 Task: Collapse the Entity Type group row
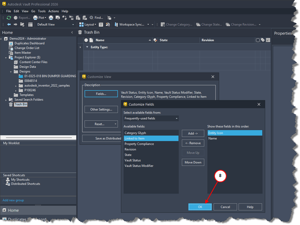tap(87, 47)
